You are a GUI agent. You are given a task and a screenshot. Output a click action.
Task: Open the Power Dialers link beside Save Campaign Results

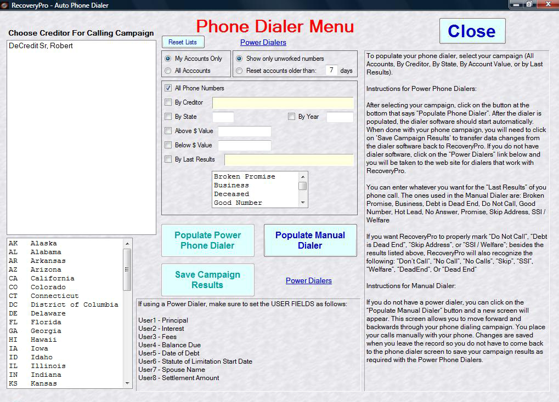coord(309,280)
